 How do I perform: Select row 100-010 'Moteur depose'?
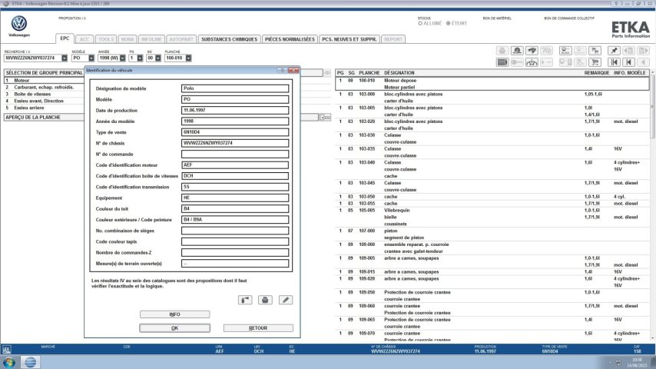pos(492,84)
